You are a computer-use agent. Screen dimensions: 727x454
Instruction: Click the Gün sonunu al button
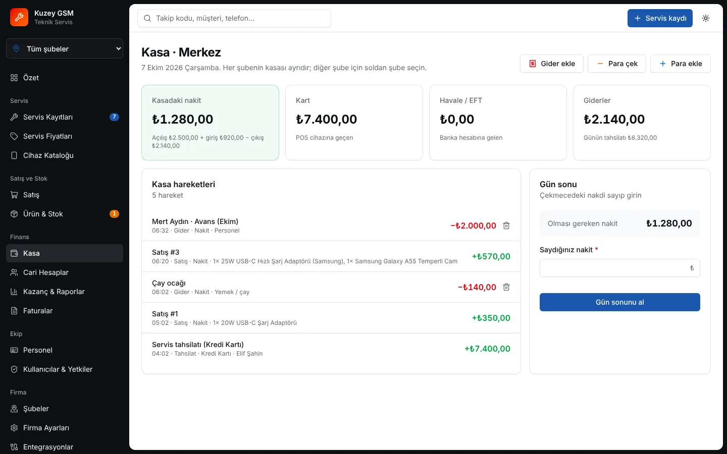tap(620, 302)
